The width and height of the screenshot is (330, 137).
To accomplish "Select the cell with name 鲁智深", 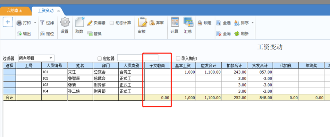I will 80,79.
